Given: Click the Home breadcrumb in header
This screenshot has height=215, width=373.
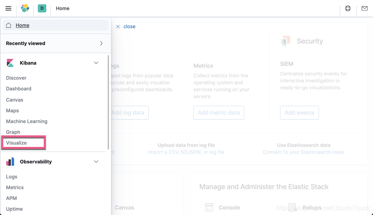Looking at the screenshot, I should tap(62, 8).
